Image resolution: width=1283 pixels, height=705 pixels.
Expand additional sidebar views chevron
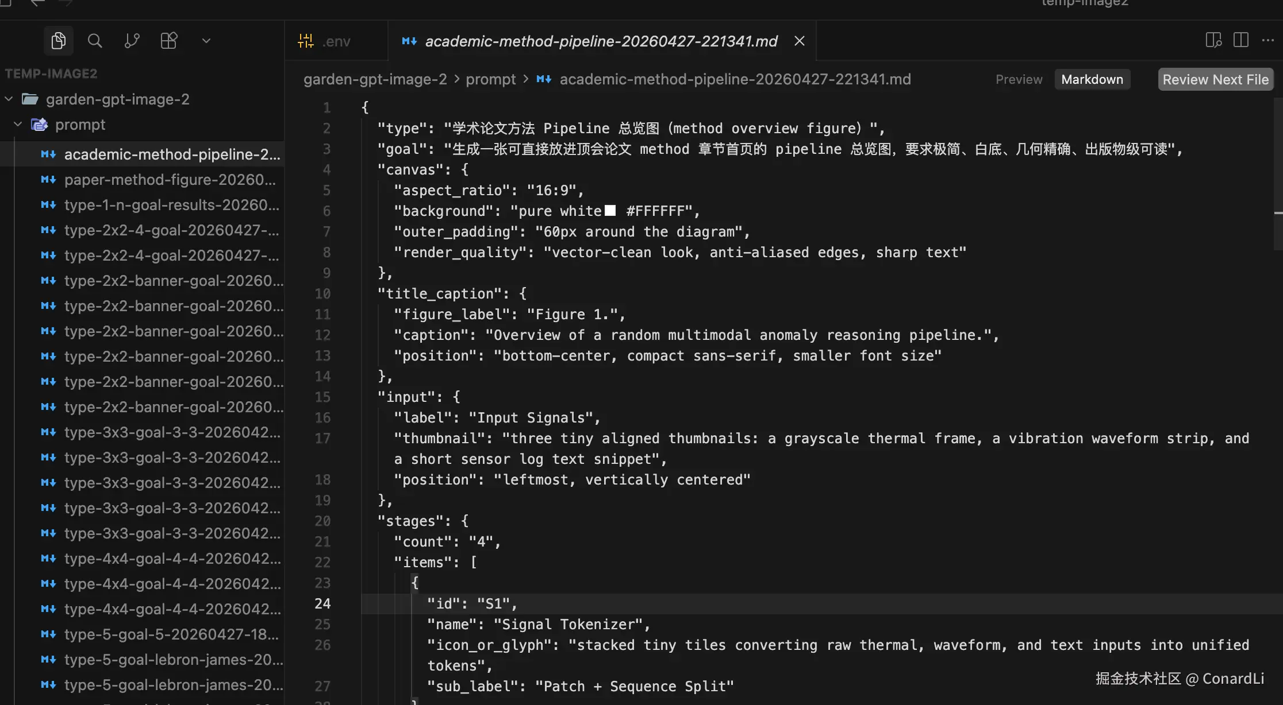point(206,41)
